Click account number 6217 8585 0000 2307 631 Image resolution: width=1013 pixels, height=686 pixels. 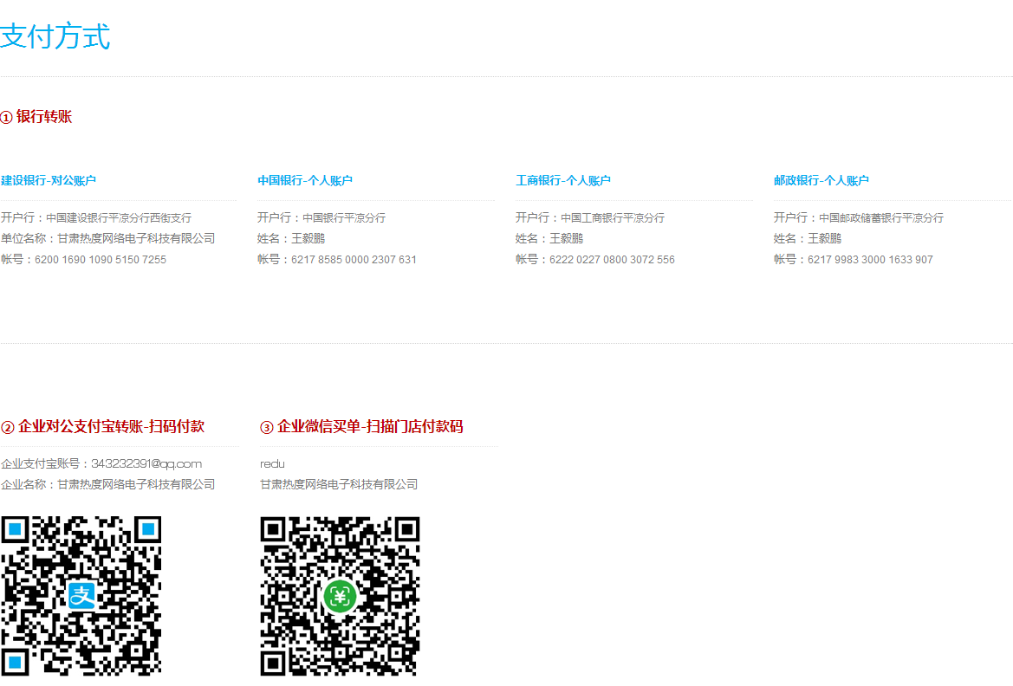[354, 260]
